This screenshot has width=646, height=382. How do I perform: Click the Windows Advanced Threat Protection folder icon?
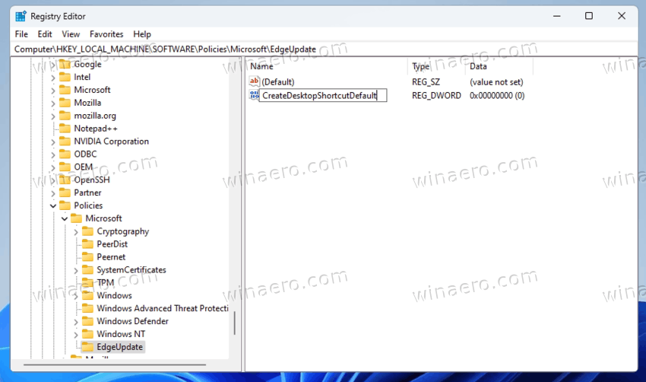click(x=87, y=308)
